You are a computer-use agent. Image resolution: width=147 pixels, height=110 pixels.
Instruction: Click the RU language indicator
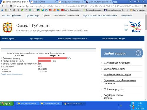(x=121, y=106)
